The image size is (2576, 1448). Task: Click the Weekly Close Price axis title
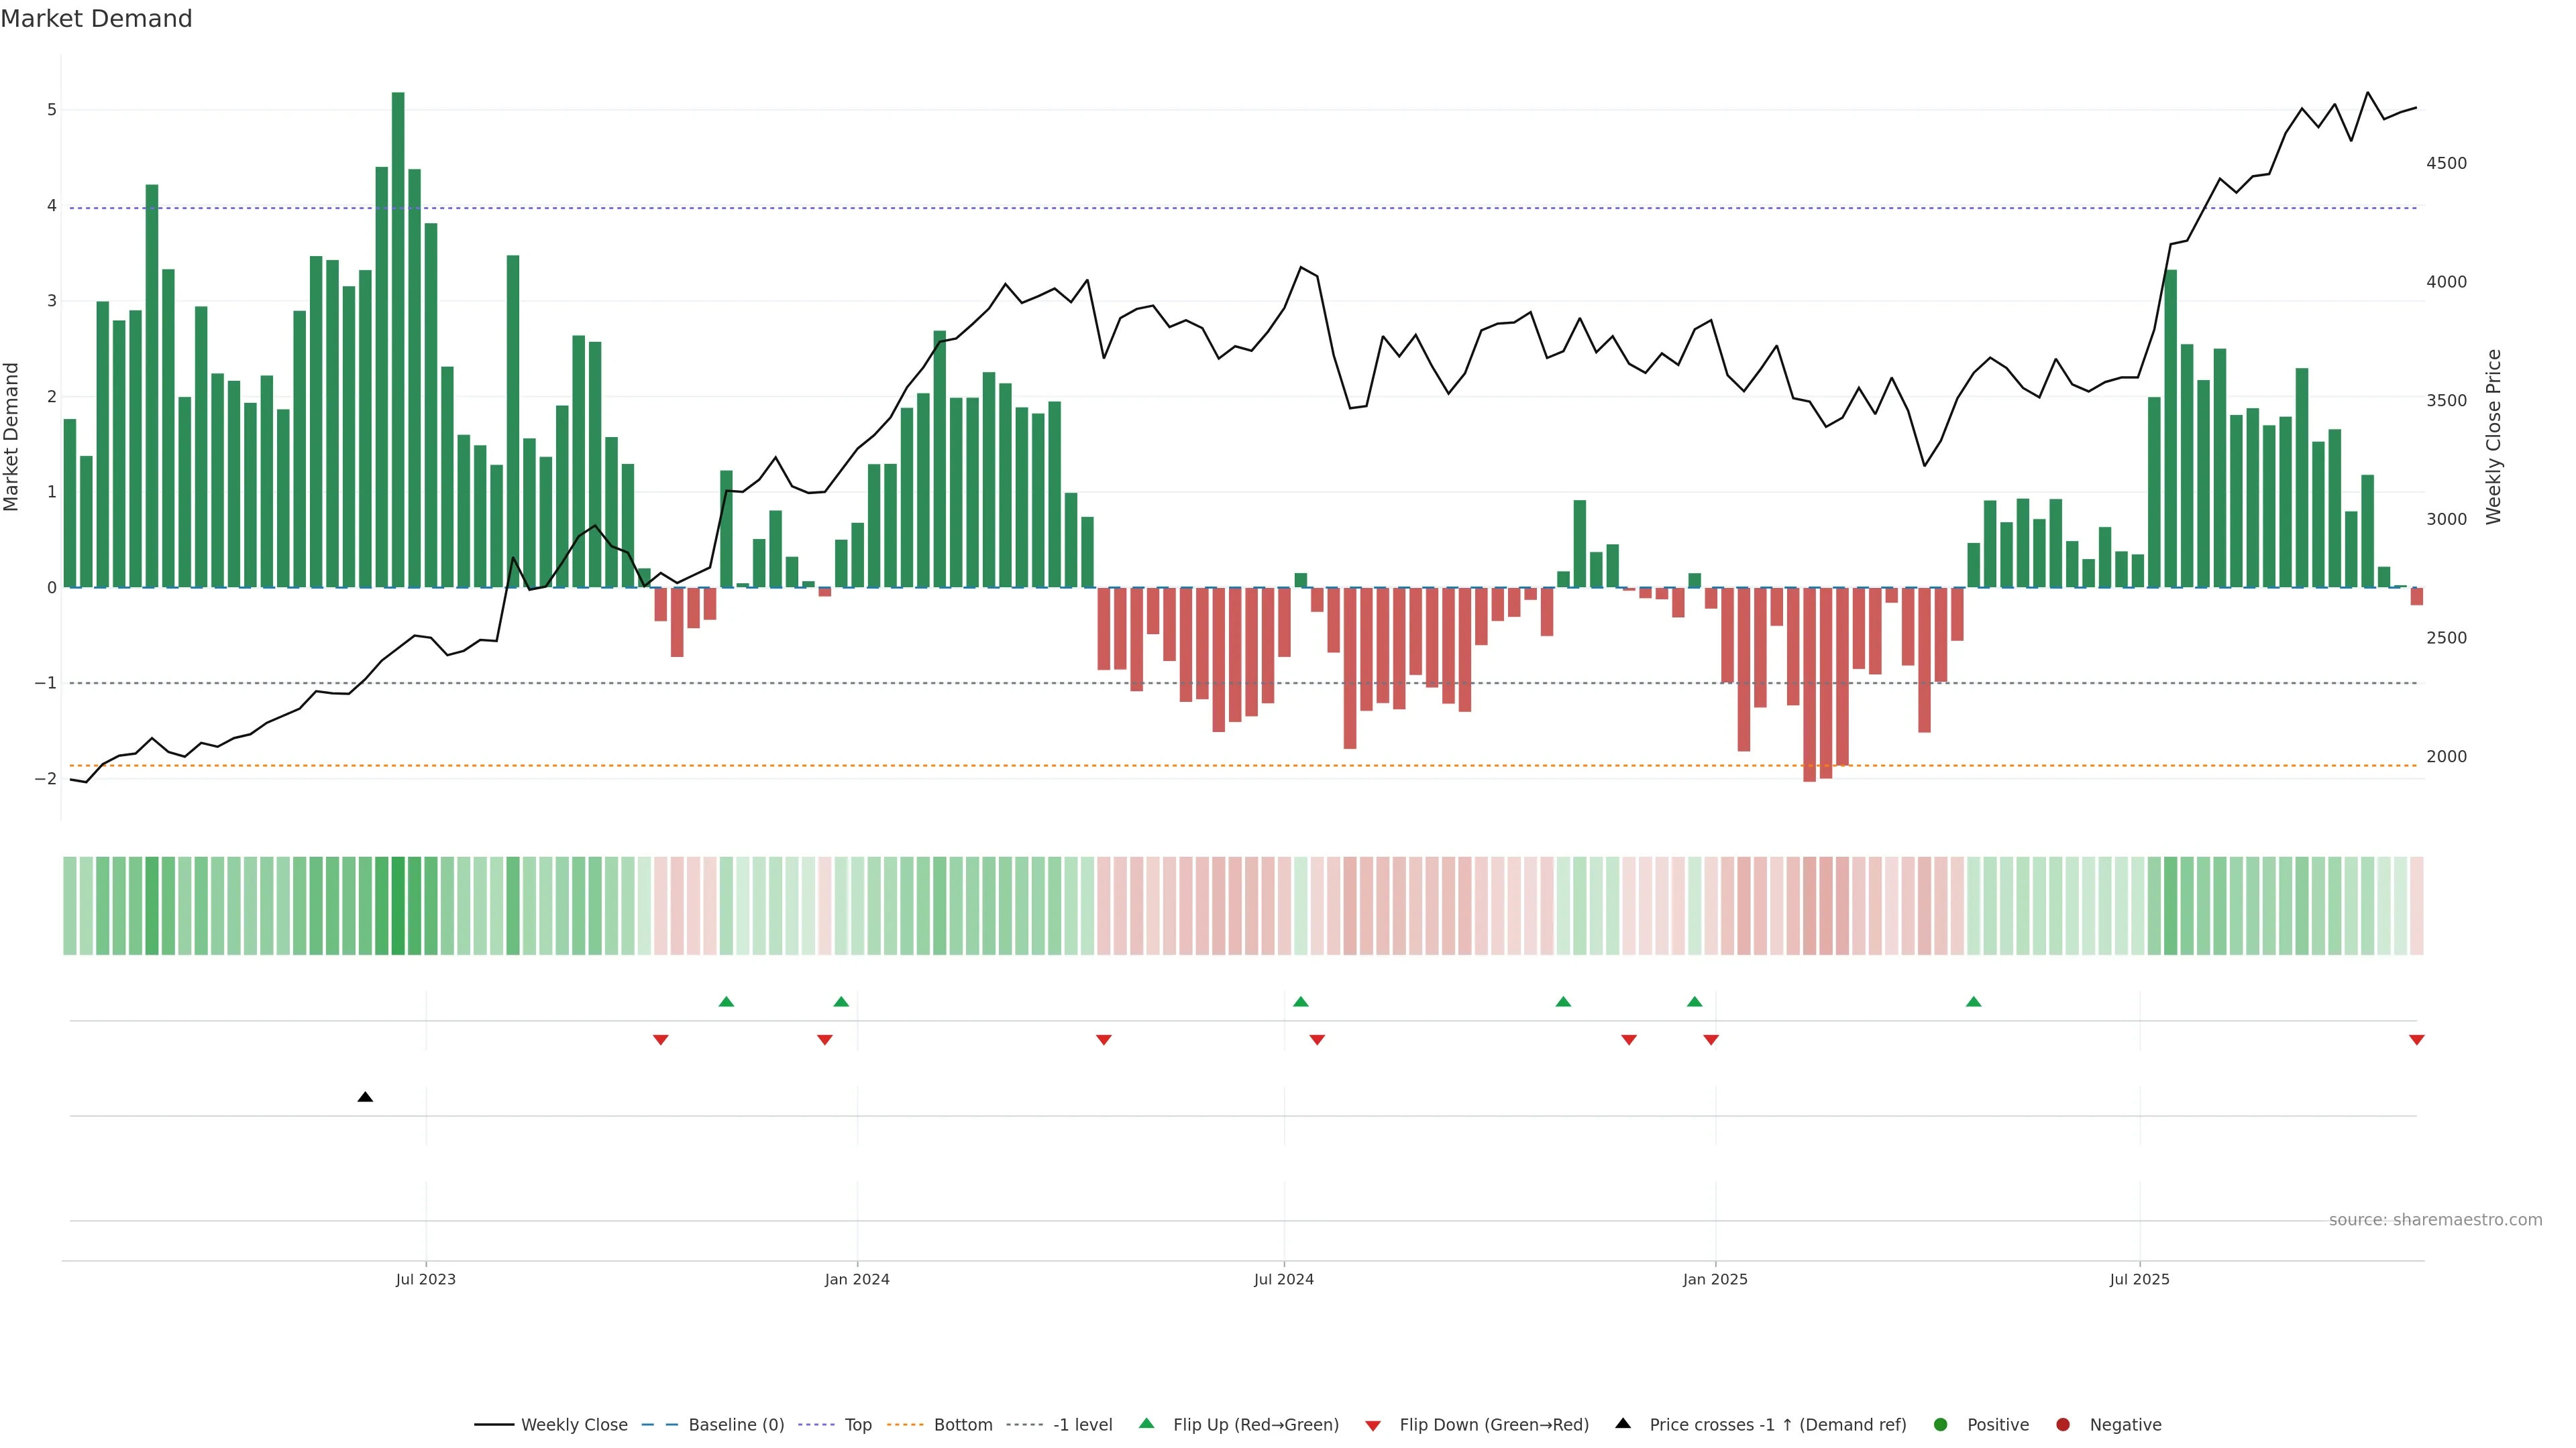click(2494, 436)
